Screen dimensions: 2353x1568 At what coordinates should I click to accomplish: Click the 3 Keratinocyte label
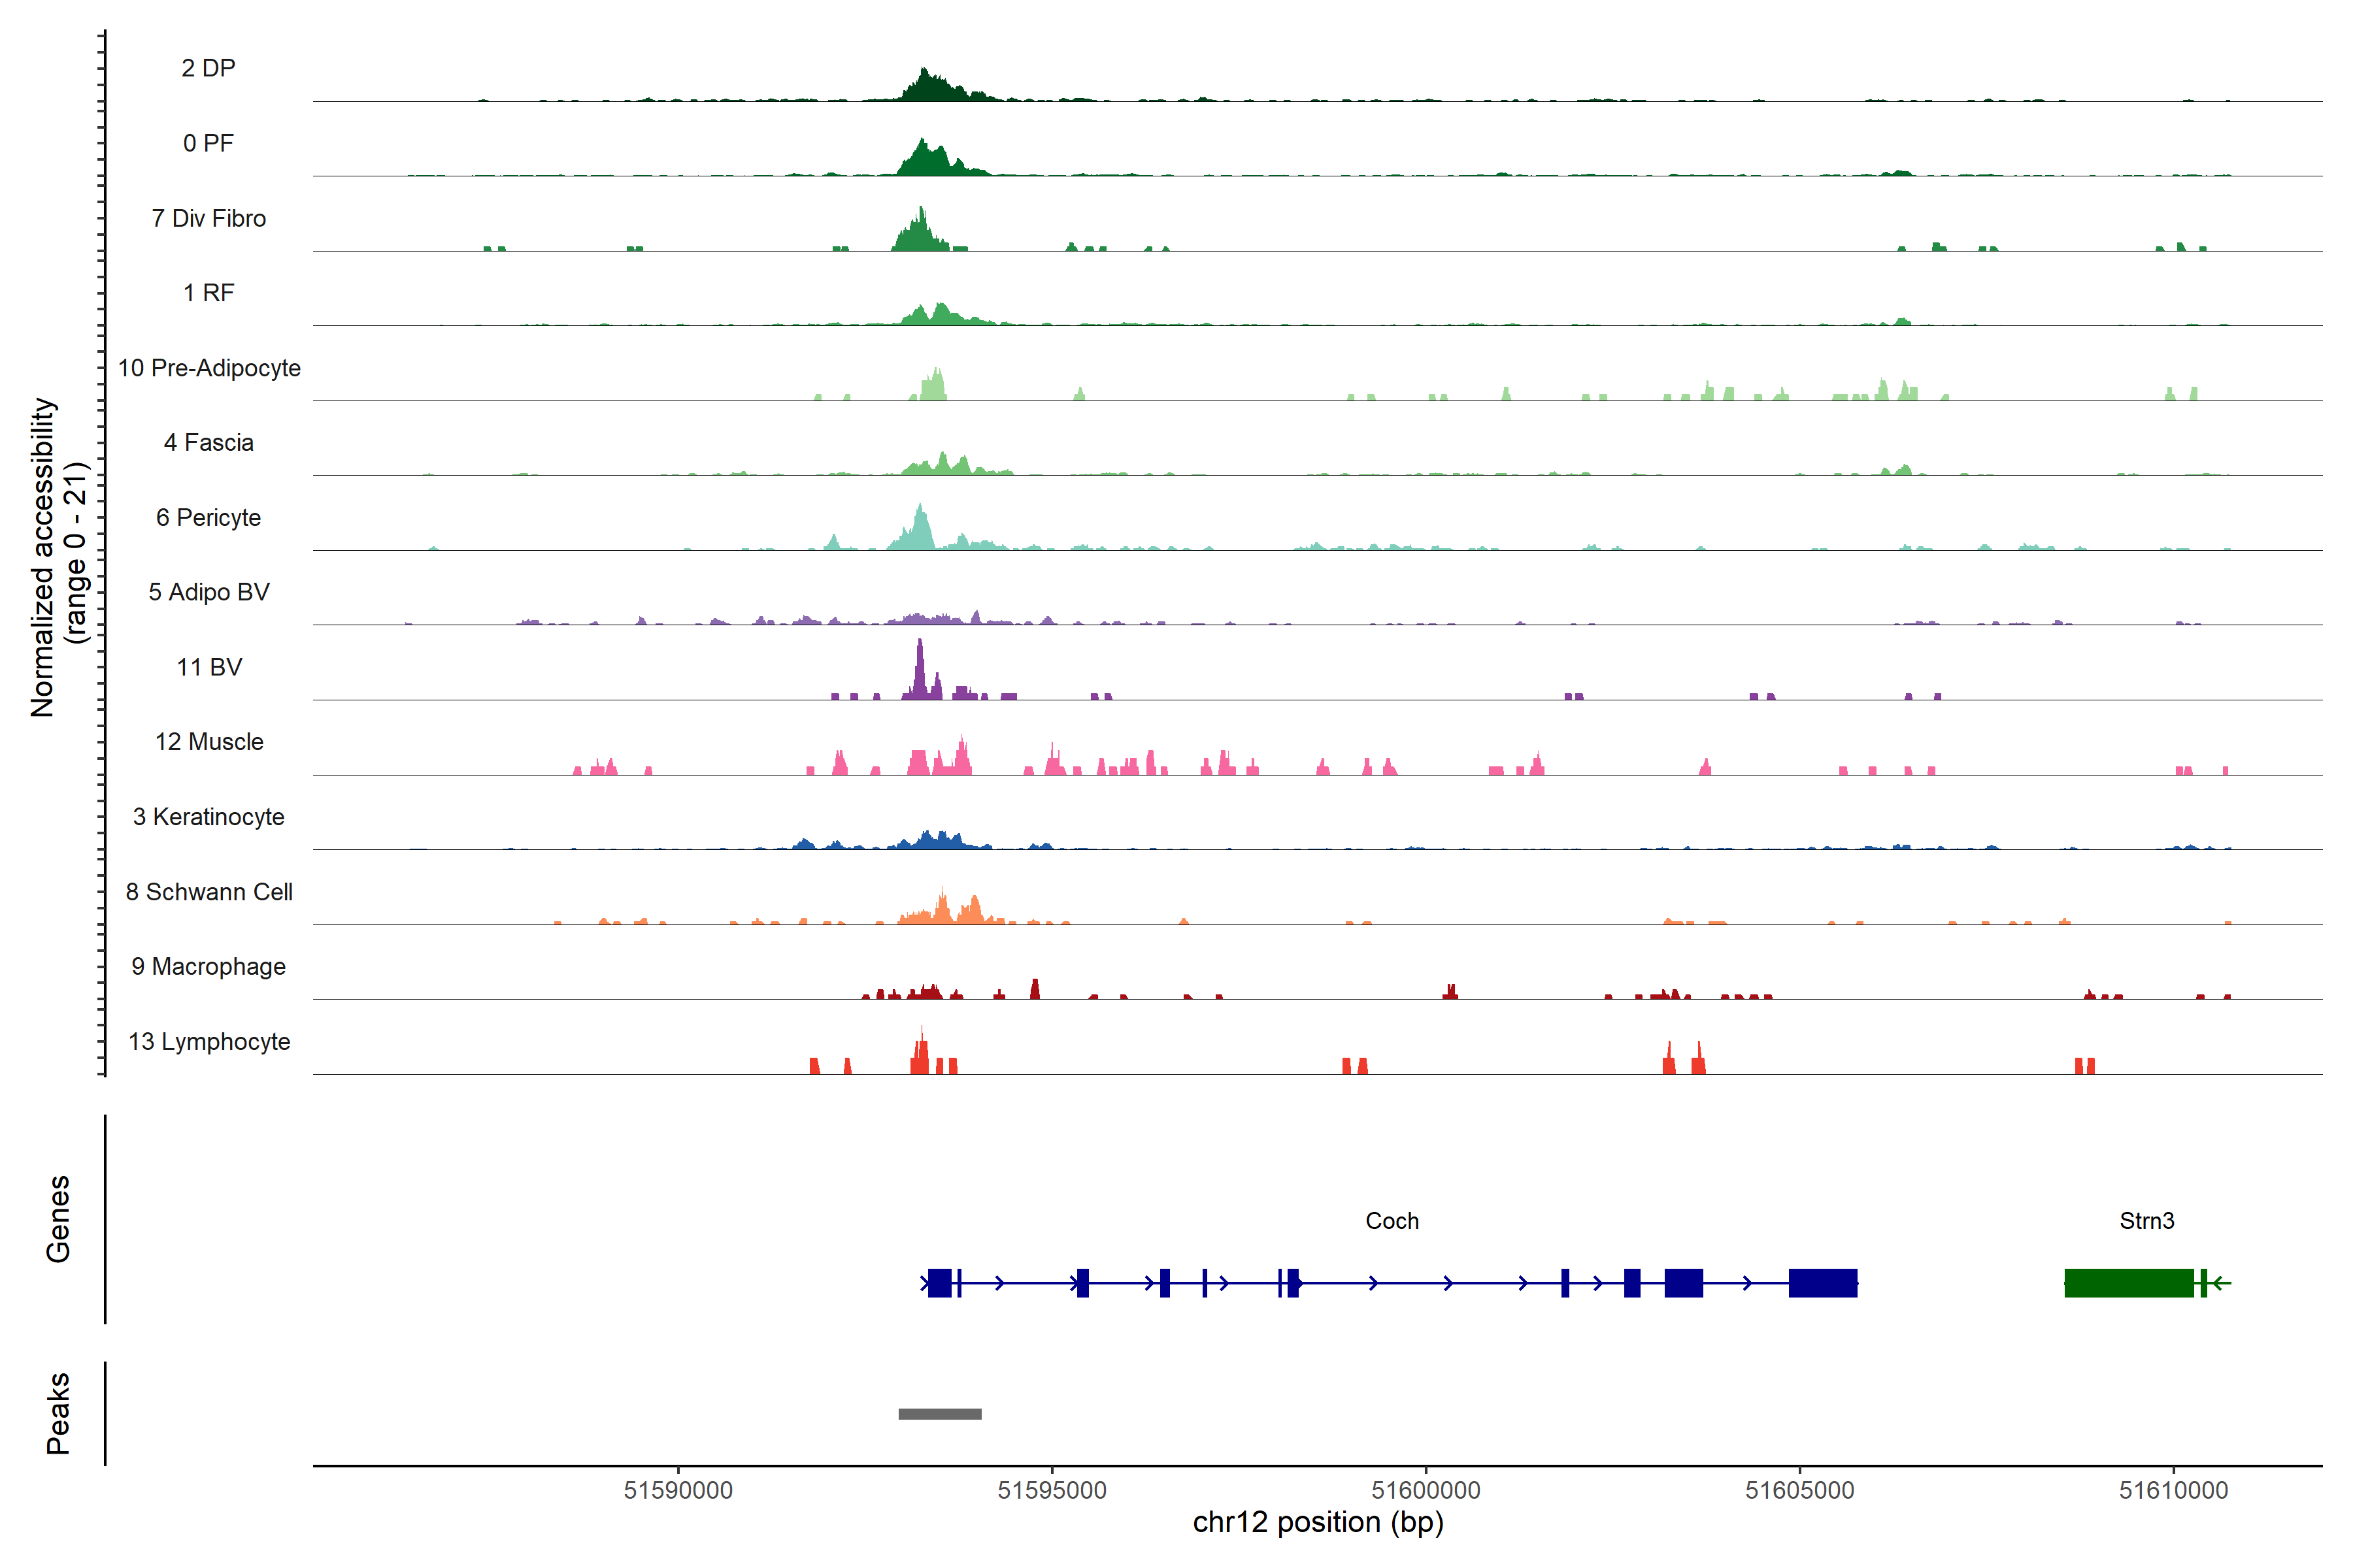[x=208, y=817]
